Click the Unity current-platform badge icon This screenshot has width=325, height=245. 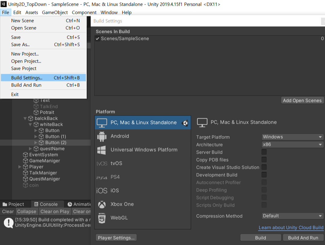pos(185,123)
